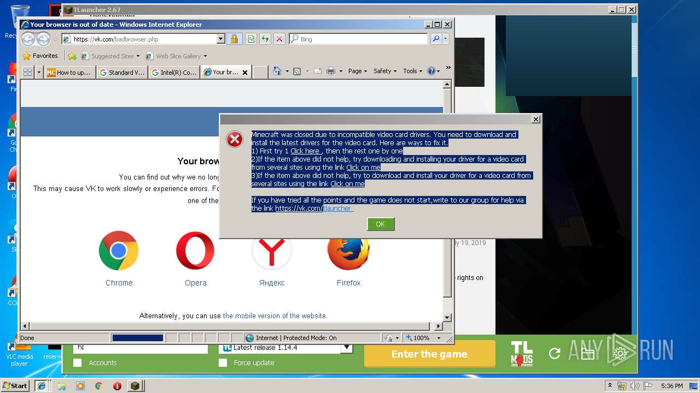
Task: Toggle Compatibility View icon
Action: click(x=251, y=39)
